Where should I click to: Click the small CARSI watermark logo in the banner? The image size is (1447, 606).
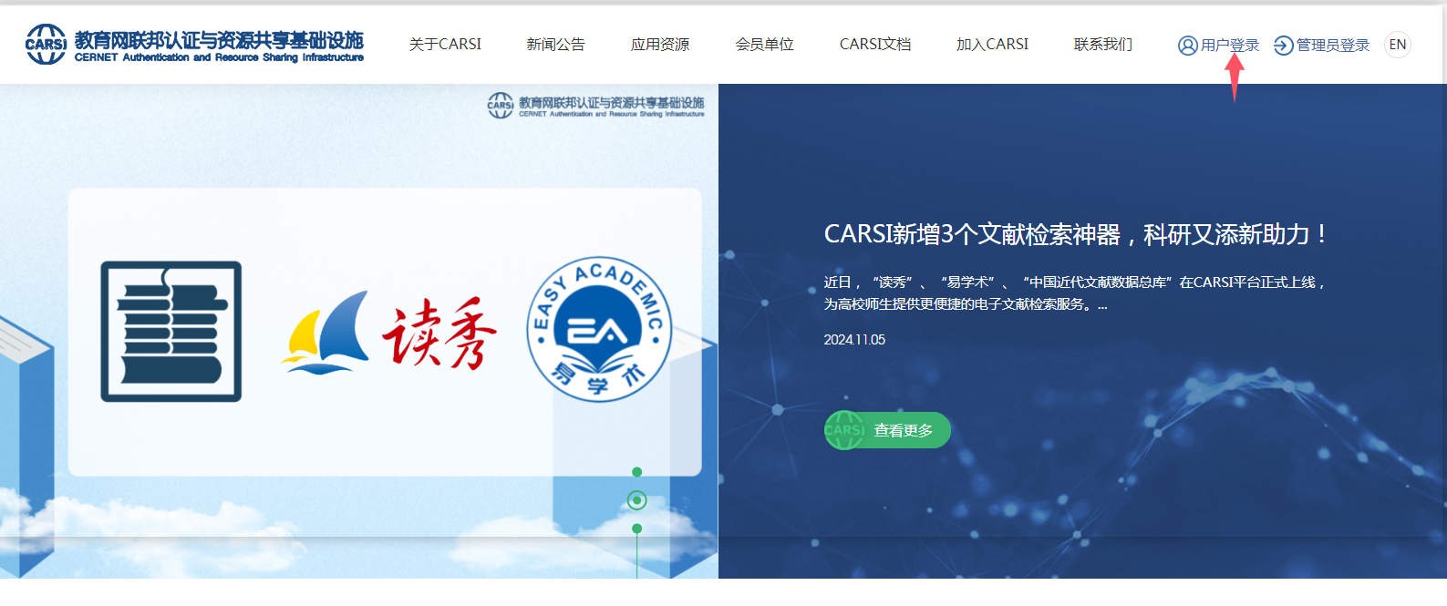(x=501, y=106)
